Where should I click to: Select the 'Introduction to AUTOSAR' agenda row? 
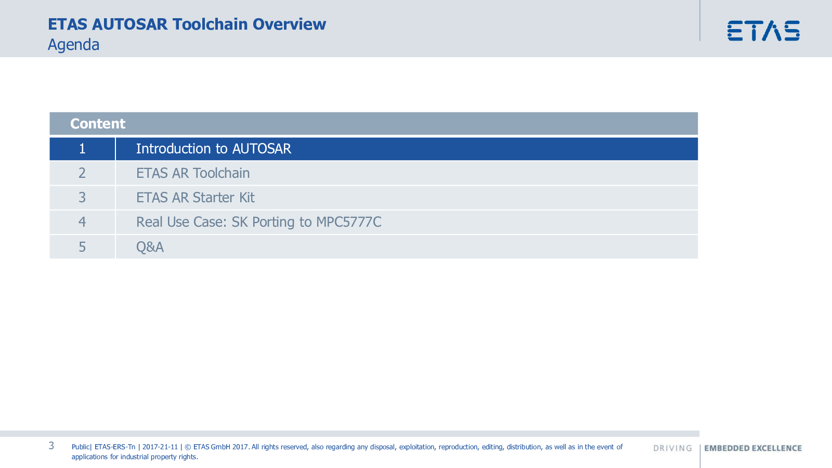(213, 149)
